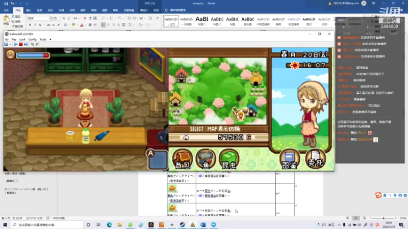The width and height of the screenshot is (408, 229).
Task: Open the DeSmuME Play menu
Action: (x=14, y=40)
